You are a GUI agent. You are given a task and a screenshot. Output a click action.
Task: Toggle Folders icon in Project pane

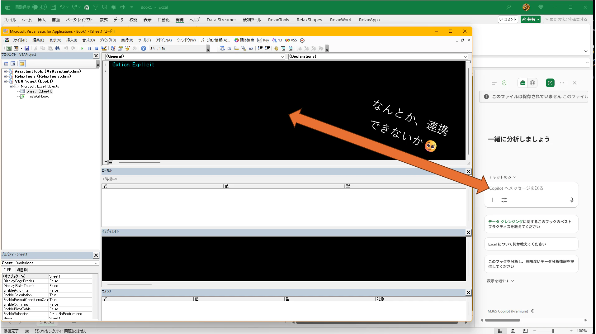pyautogui.click(x=22, y=64)
